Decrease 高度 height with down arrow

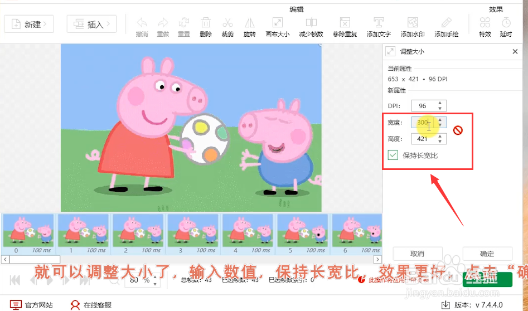(x=440, y=142)
